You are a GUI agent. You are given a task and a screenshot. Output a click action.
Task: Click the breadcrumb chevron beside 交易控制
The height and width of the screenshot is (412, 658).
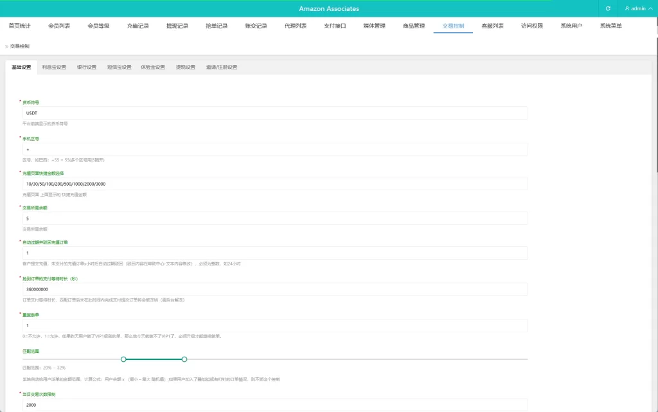point(6,46)
